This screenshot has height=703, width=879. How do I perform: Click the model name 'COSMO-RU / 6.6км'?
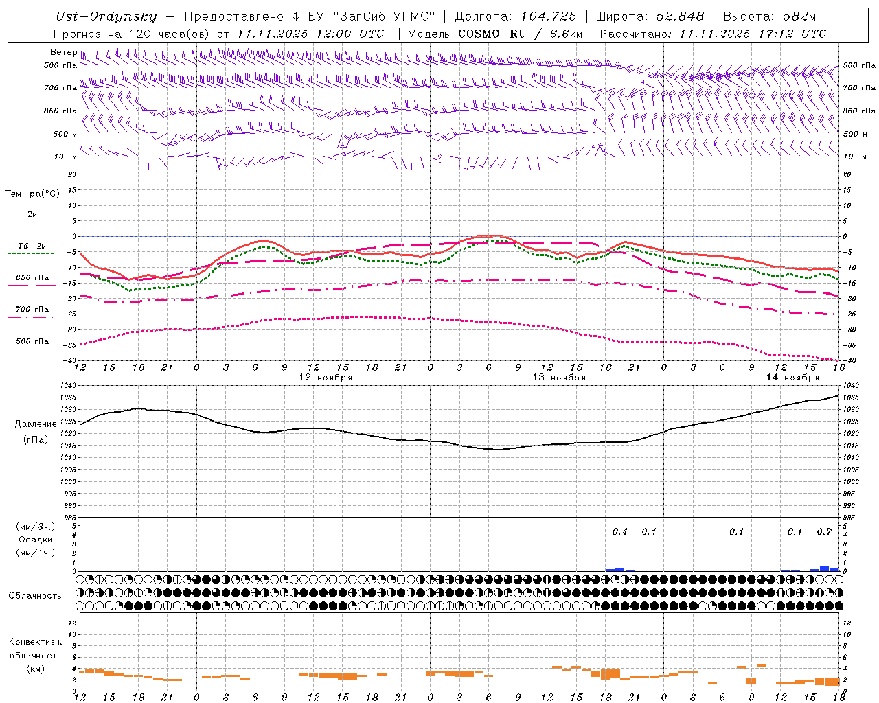[520, 34]
